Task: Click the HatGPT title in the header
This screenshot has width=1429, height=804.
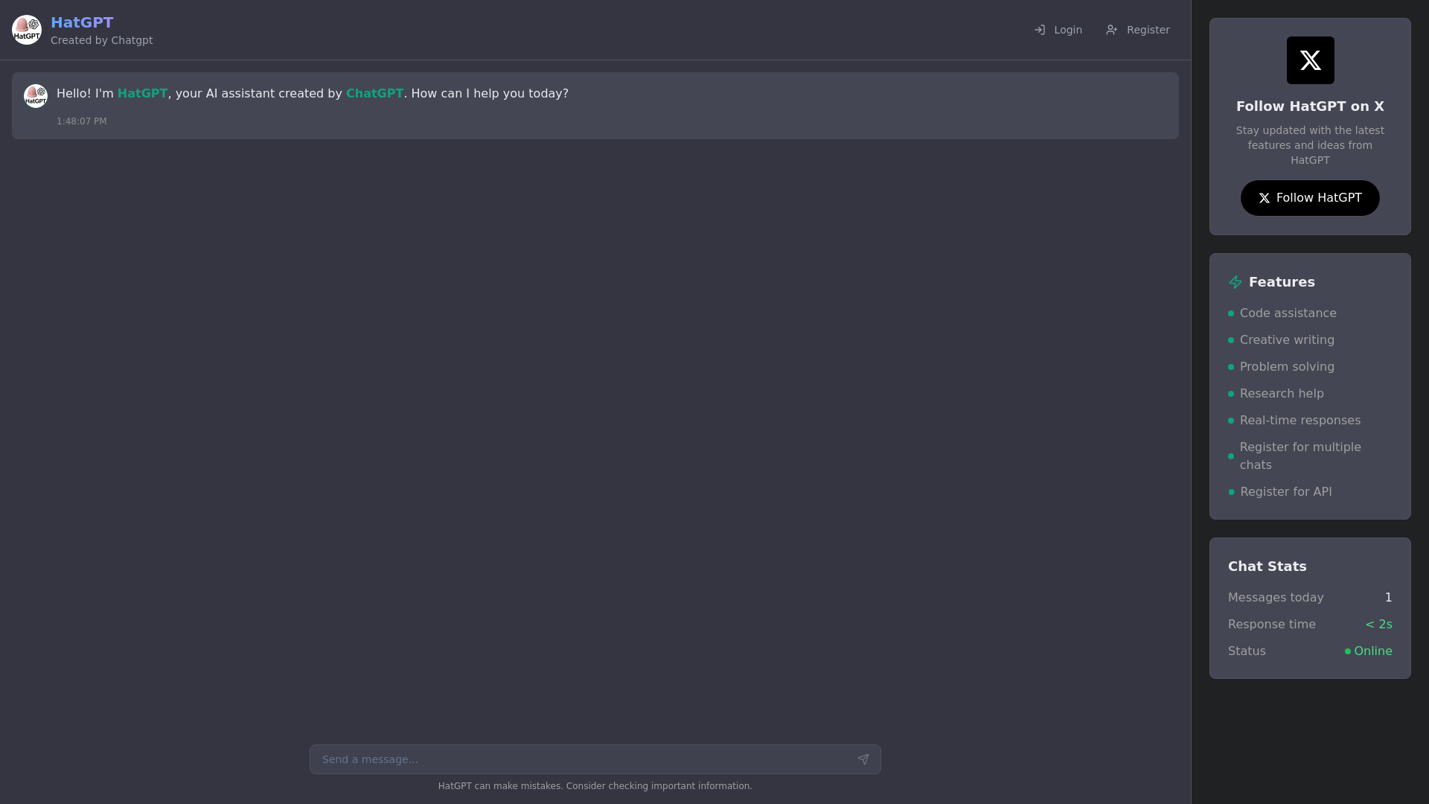Action: click(82, 22)
